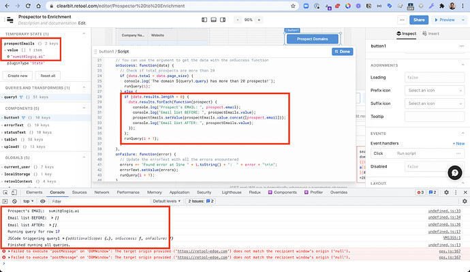Open the Chrome three-dot menu

point(463,5)
